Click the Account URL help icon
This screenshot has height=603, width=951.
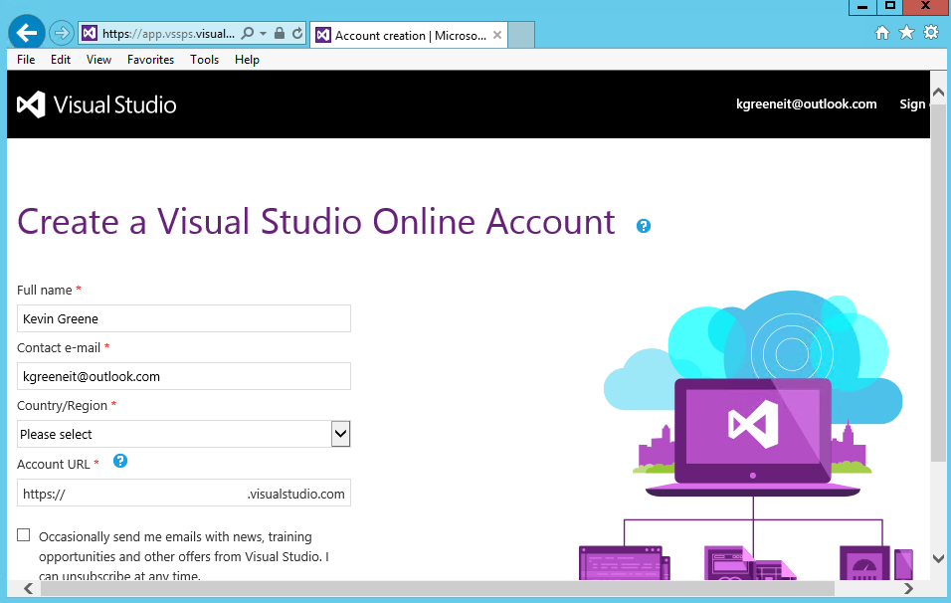point(120,461)
